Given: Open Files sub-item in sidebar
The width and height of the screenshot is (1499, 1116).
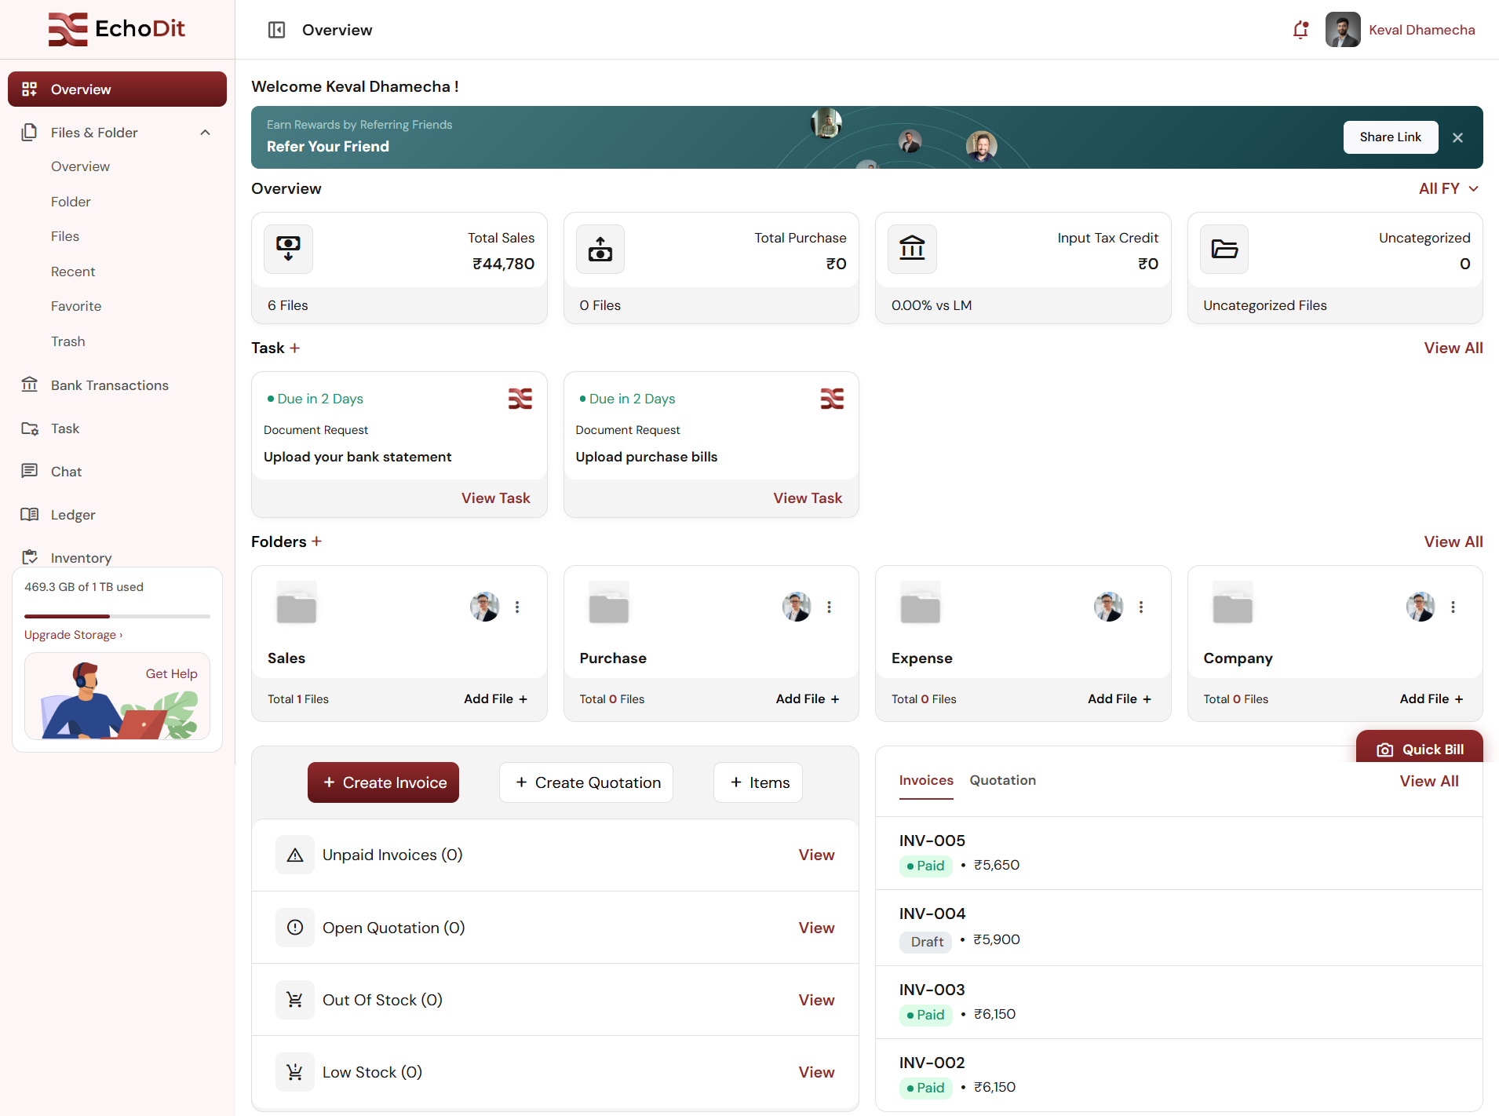Looking at the screenshot, I should click(x=65, y=236).
